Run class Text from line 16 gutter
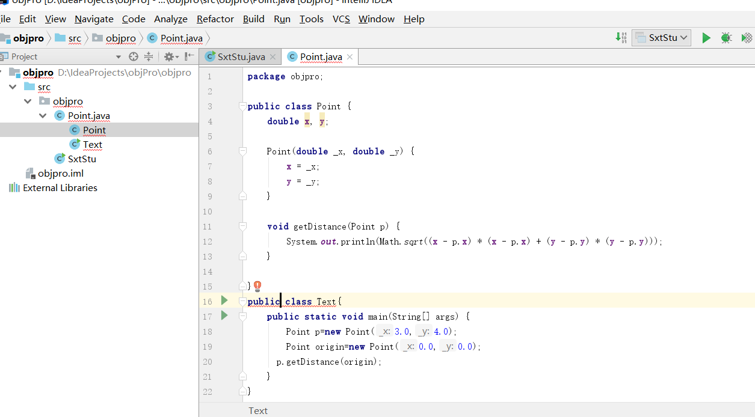This screenshot has width=755, height=417. 224,300
